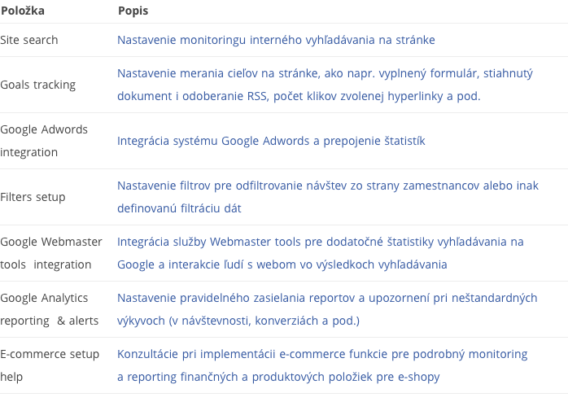Screen dimensions: 568x415
Task: Select the Google Adwords integration label
Action: pos(44,141)
